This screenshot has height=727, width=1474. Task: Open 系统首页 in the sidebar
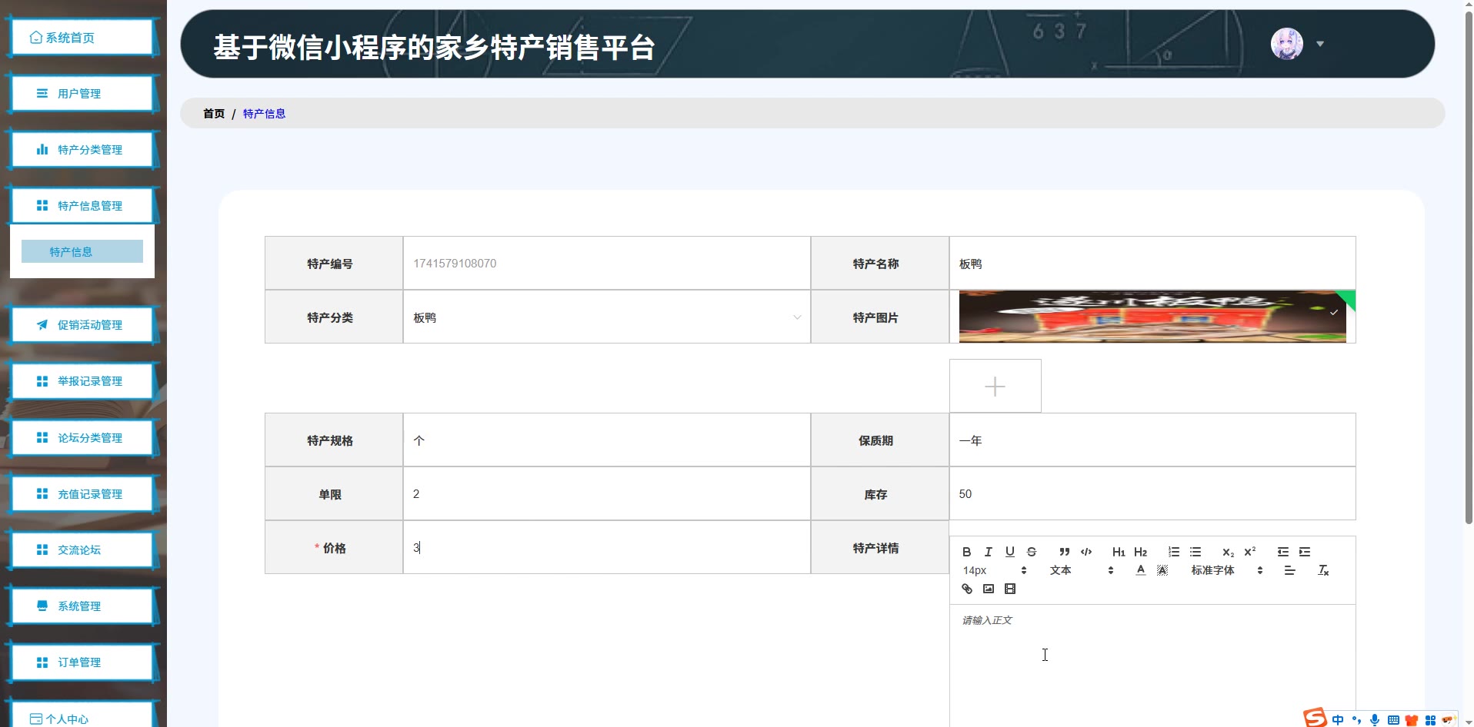(82, 37)
